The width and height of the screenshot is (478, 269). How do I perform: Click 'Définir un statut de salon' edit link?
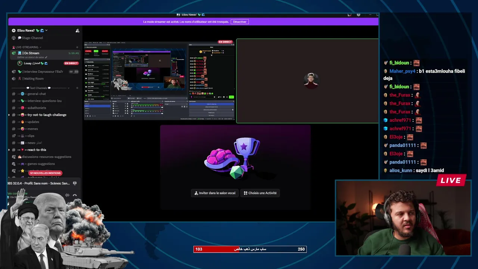tap(33, 57)
